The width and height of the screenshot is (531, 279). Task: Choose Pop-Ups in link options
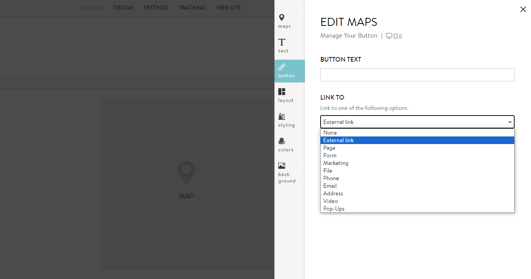pyautogui.click(x=417, y=209)
